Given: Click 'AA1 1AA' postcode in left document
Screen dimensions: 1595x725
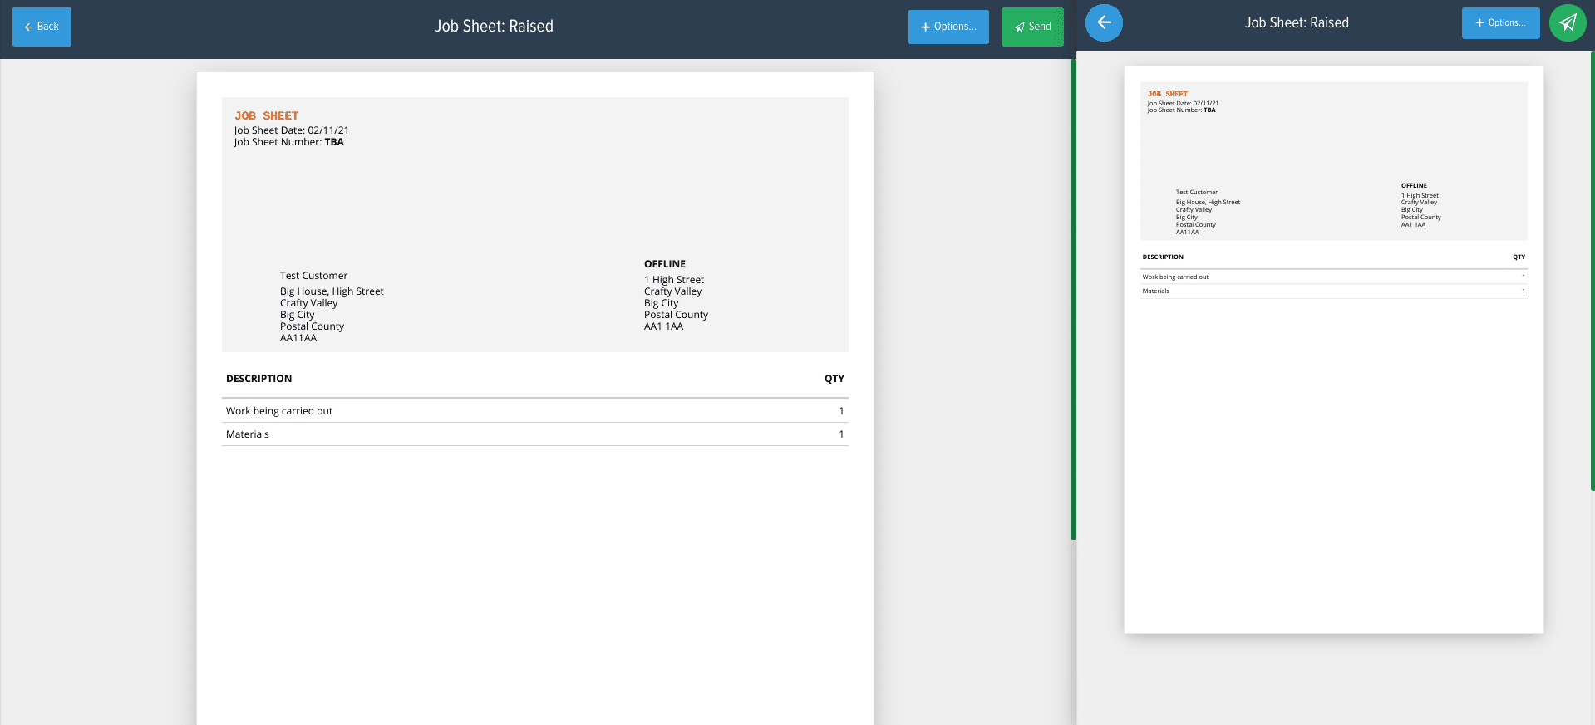Looking at the screenshot, I should click(x=663, y=326).
